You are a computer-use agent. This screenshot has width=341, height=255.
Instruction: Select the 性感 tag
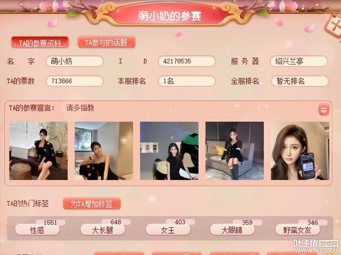tap(37, 229)
